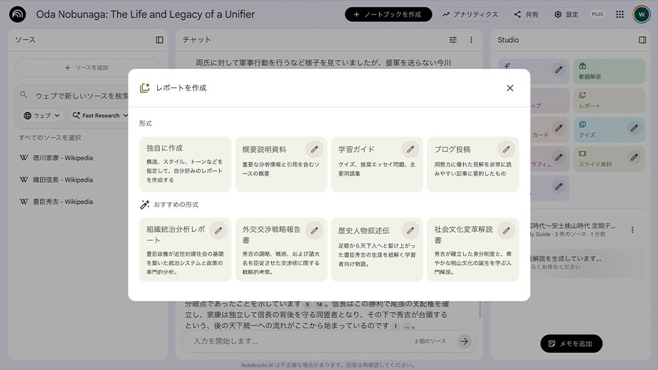Open the chat more options menu

471,40
